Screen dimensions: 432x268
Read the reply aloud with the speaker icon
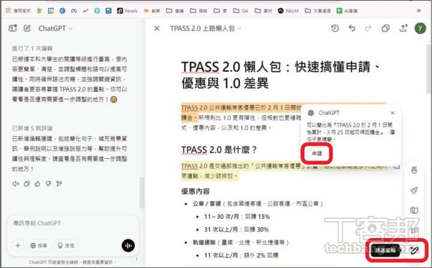click(16, 183)
